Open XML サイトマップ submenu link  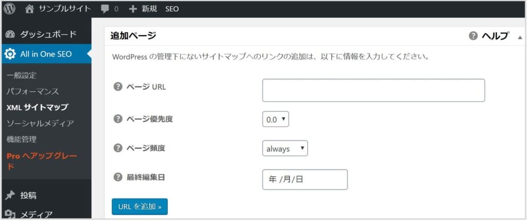[x=37, y=107]
